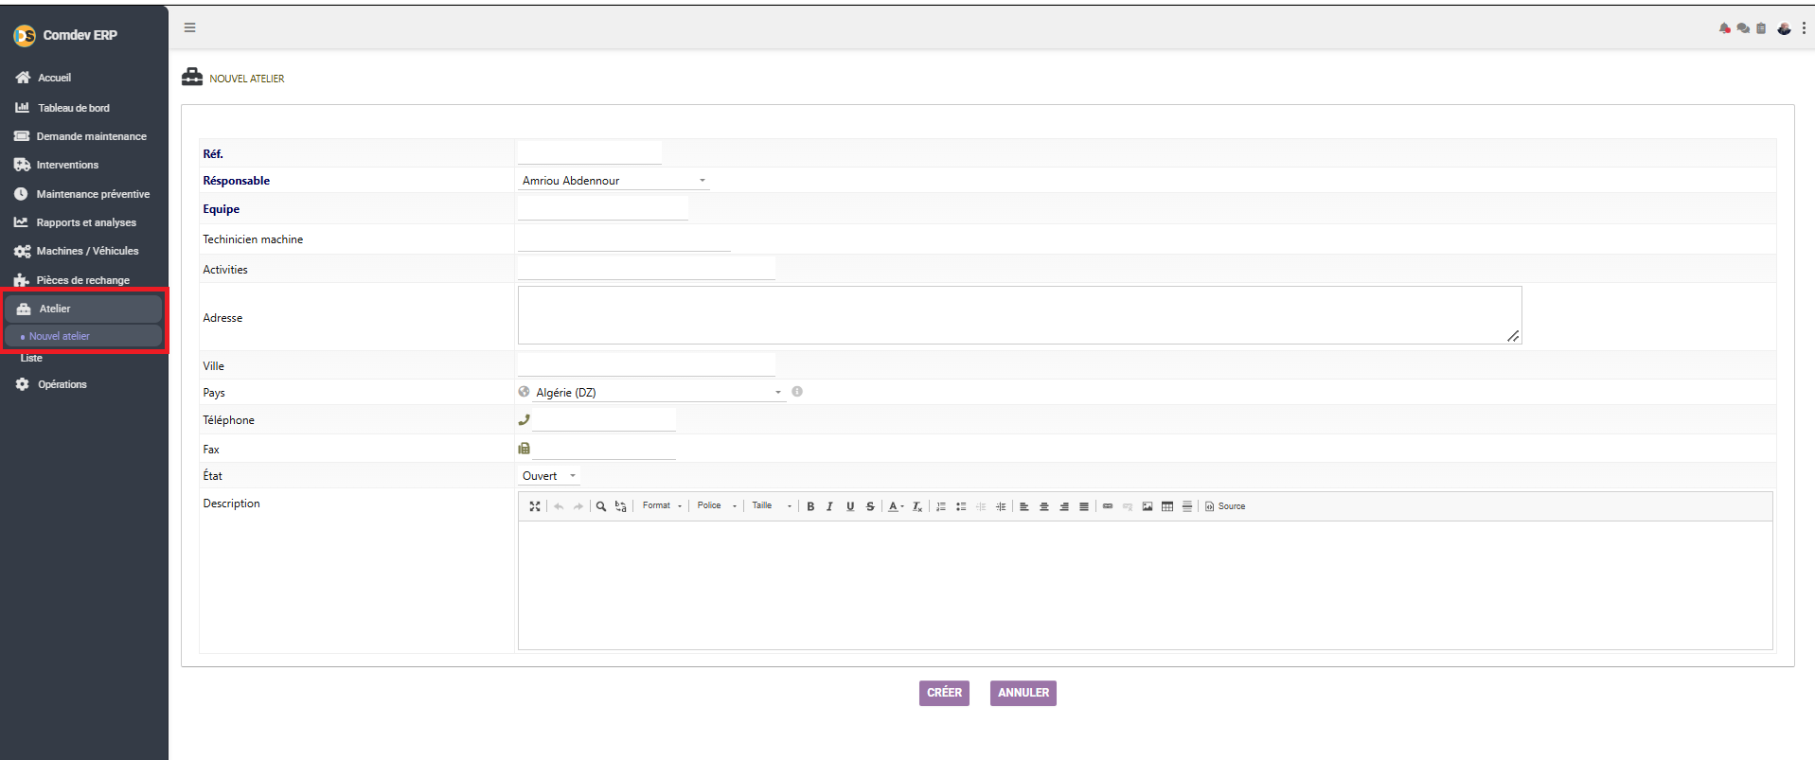Toggle the hamburger sidebar menu
This screenshot has height=760, width=1815.
[x=189, y=27]
